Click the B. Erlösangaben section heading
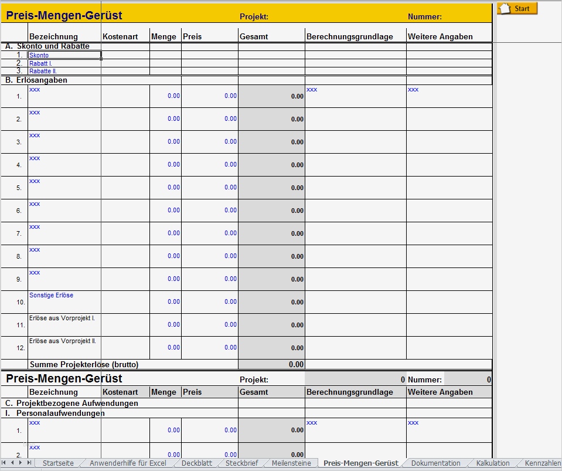Viewport: 562px width, 471px height. pyautogui.click(x=36, y=80)
